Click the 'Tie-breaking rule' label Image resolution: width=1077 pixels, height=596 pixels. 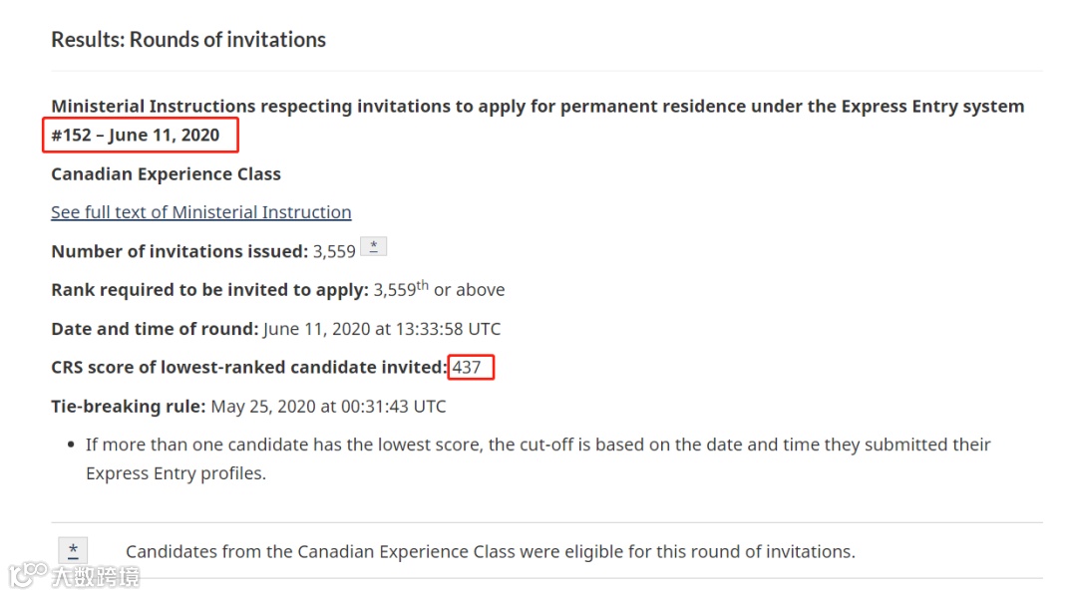coord(129,407)
